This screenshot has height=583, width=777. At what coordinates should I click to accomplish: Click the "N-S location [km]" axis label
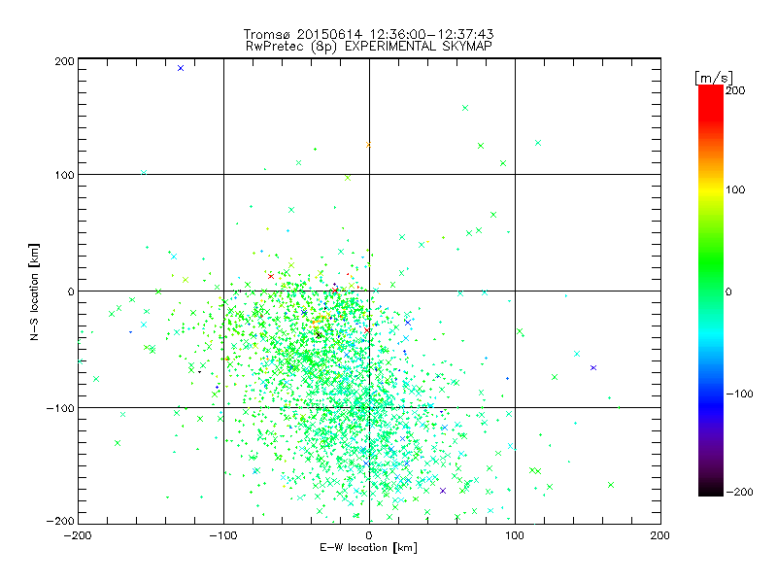point(34,292)
